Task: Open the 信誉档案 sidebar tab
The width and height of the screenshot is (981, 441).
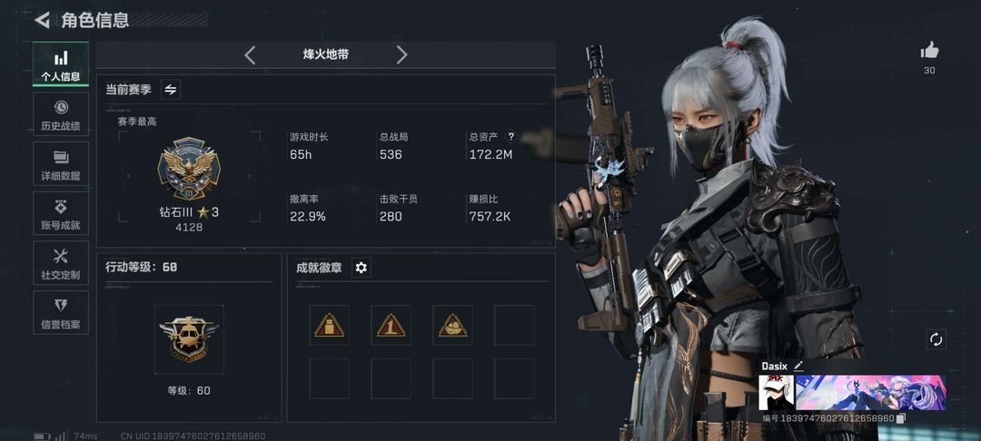Action: [x=61, y=312]
